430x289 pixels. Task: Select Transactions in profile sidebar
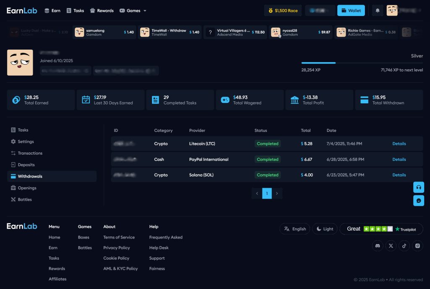point(52,153)
